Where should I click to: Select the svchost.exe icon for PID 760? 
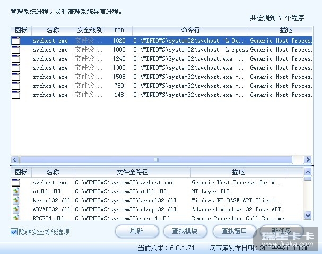pyautogui.click(x=16, y=86)
